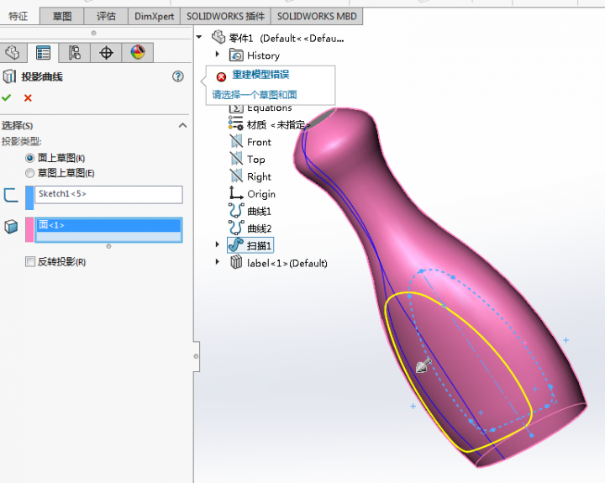Expand the History folder node
Image resolution: width=605 pixels, height=483 pixels.
tap(218, 55)
